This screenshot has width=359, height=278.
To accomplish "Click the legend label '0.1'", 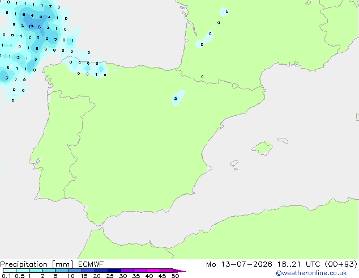I will point(6,276).
